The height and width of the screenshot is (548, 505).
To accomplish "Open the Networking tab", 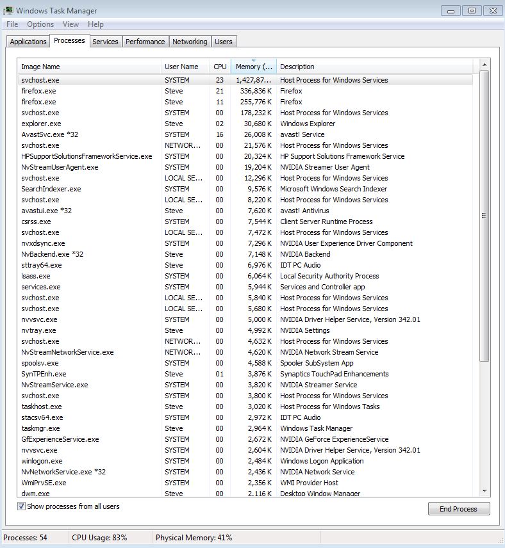I will (x=190, y=42).
